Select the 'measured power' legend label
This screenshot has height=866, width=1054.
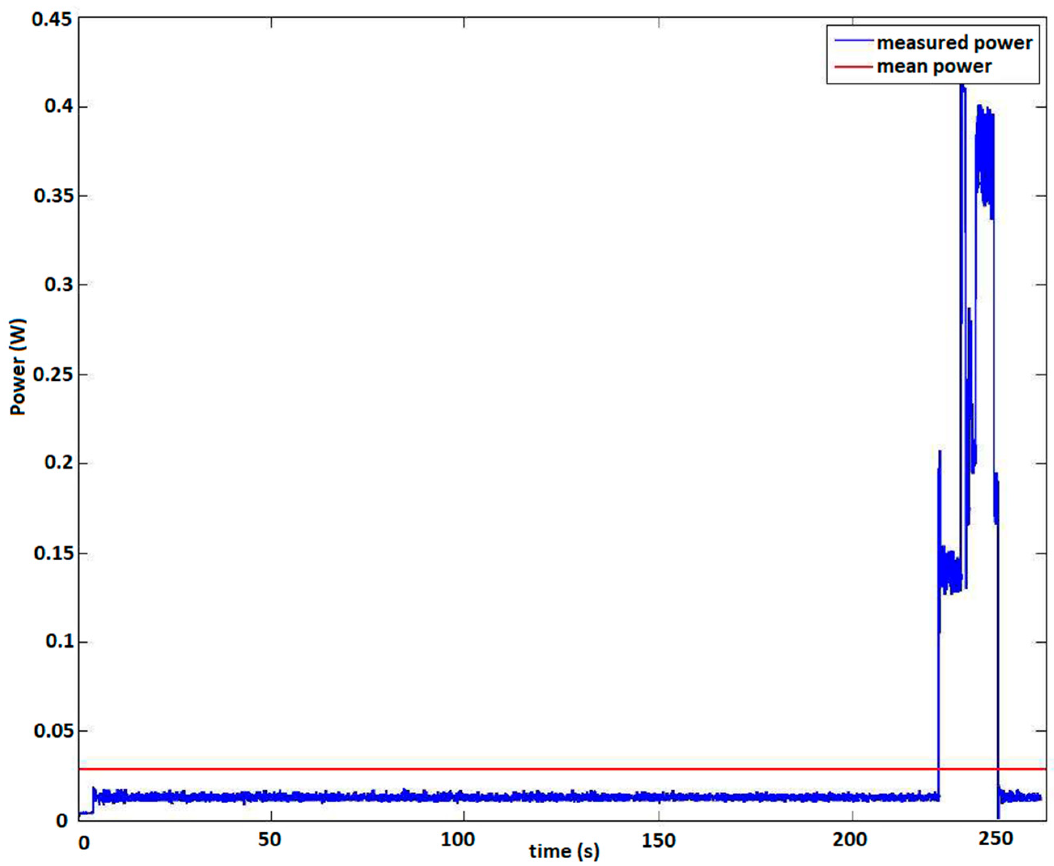(x=954, y=43)
